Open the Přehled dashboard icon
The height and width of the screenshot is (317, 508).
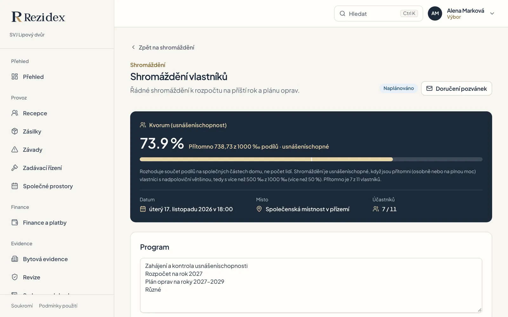coord(15,76)
